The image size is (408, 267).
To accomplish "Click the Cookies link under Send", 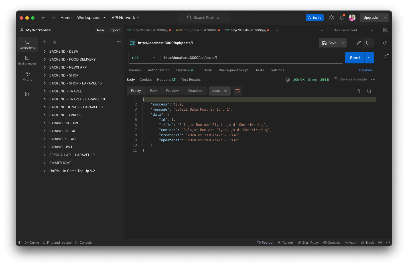I will coord(366,70).
